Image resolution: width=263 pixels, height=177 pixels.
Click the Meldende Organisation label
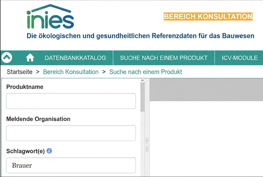[x=38, y=119]
